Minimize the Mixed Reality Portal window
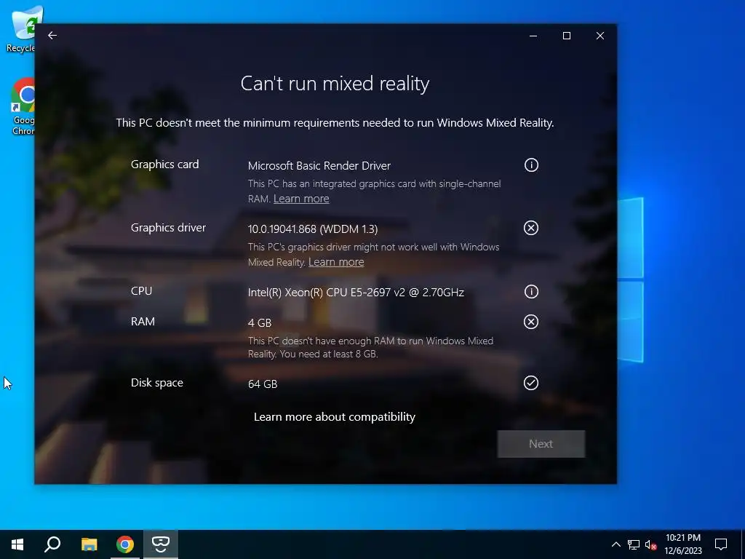 tap(533, 36)
